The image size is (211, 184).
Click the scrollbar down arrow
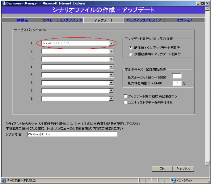point(207,163)
